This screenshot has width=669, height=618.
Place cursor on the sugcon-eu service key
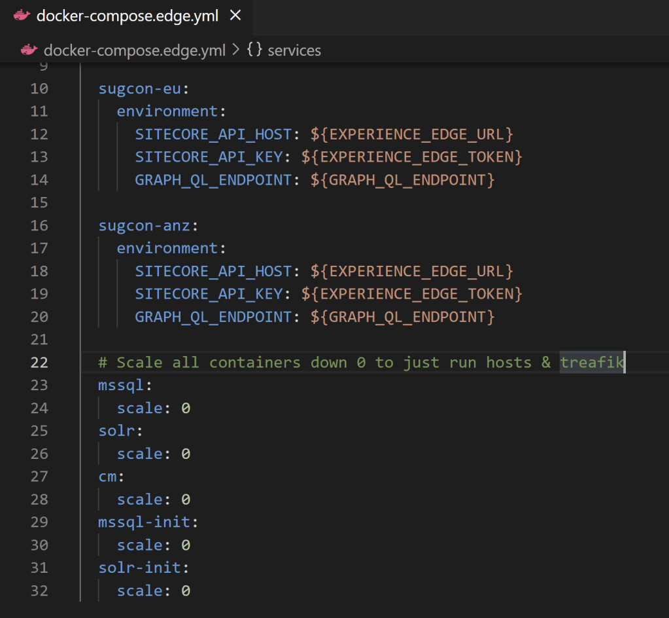tap(139, 88)
